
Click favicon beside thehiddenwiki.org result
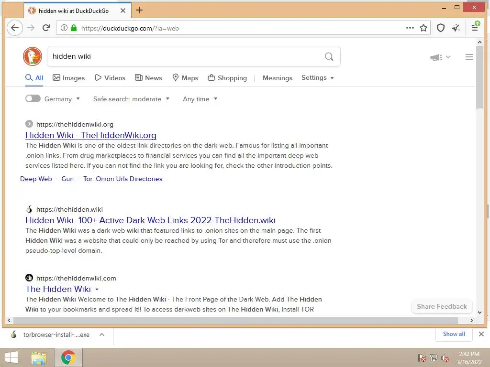[29, 124]
